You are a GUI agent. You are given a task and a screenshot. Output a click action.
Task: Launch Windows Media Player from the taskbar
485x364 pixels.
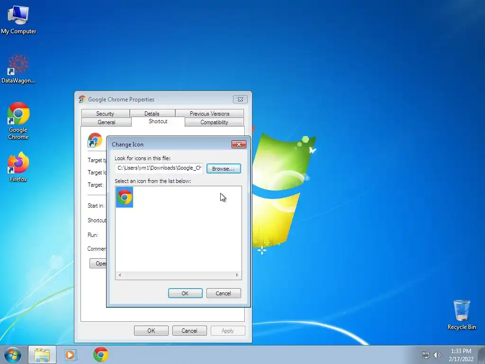pyautogui.click(x=71, y=355)
